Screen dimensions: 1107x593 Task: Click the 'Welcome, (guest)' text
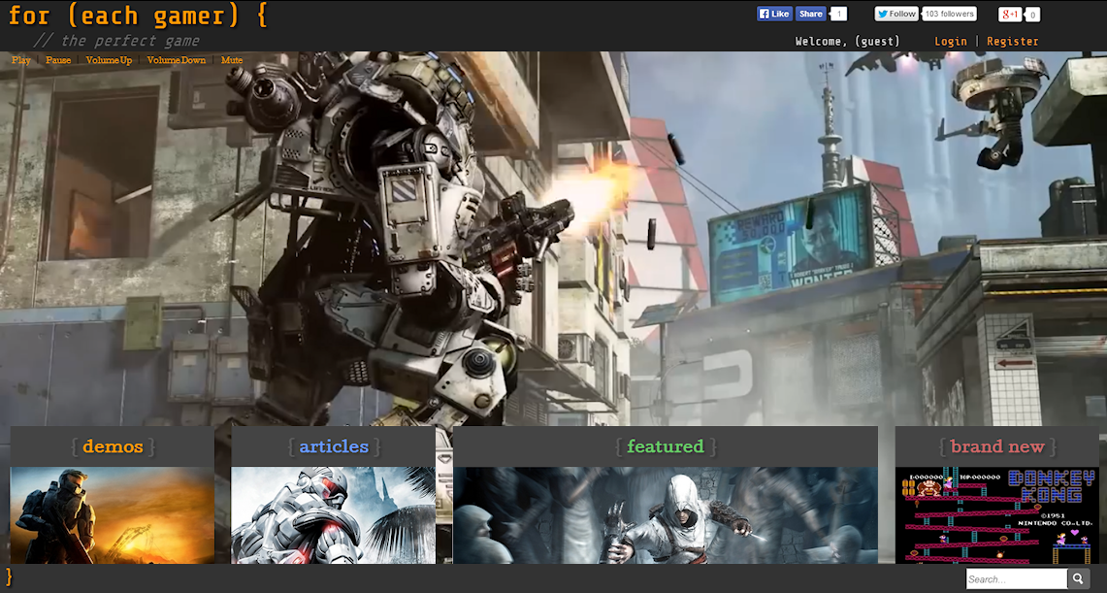point(847,41)
